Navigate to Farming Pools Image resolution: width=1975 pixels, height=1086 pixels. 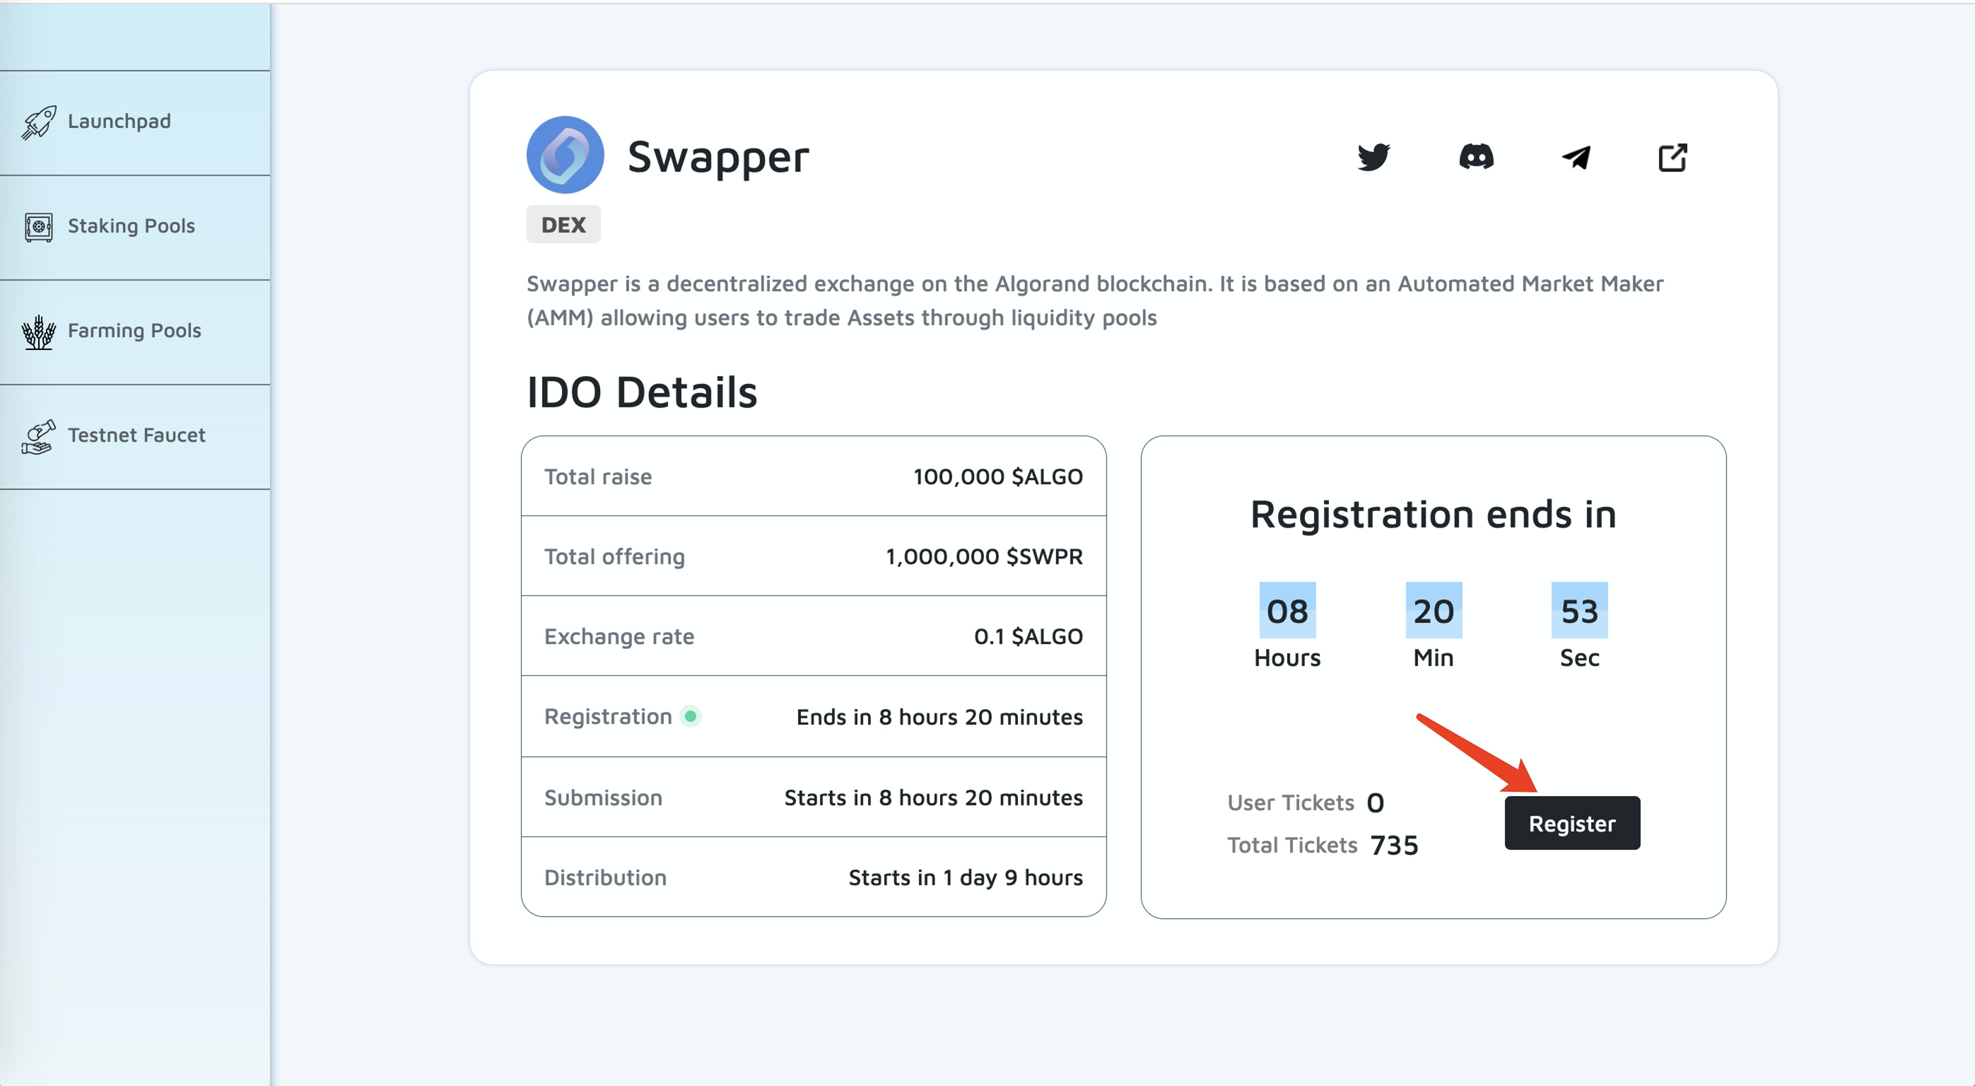coord(134,331)
